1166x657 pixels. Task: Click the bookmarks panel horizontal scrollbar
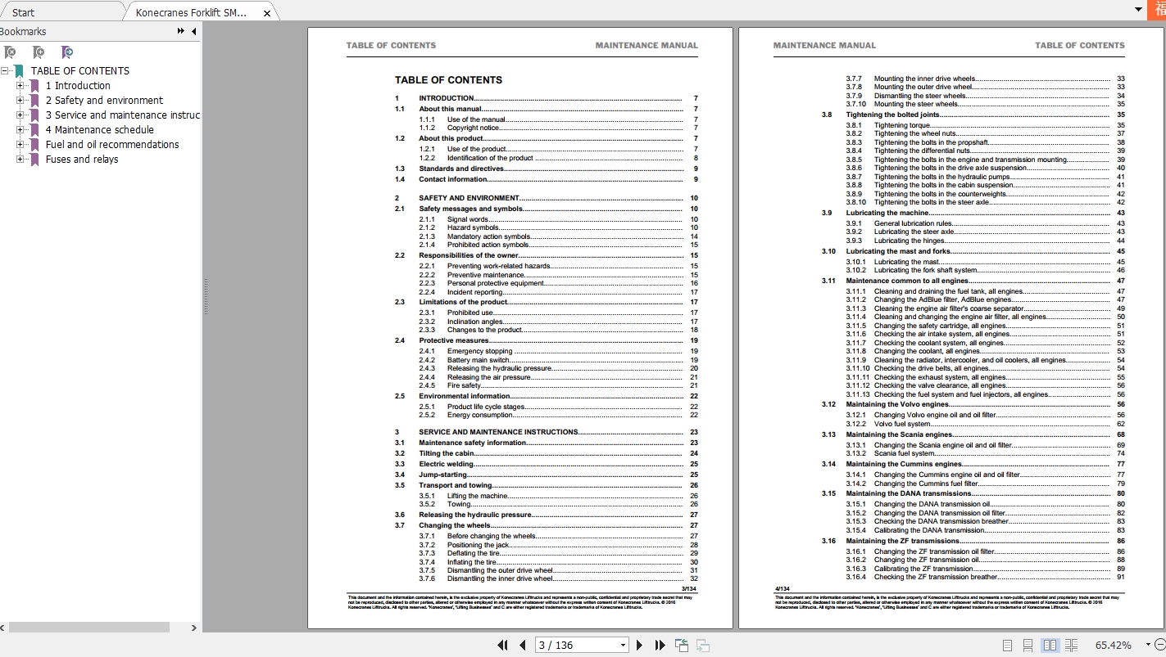tap(88, 628)
